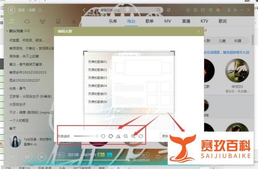Select the 乐器 category
The width and height of the screenshot is (258, 169).
pyautogui.click(x=237, y=41)
